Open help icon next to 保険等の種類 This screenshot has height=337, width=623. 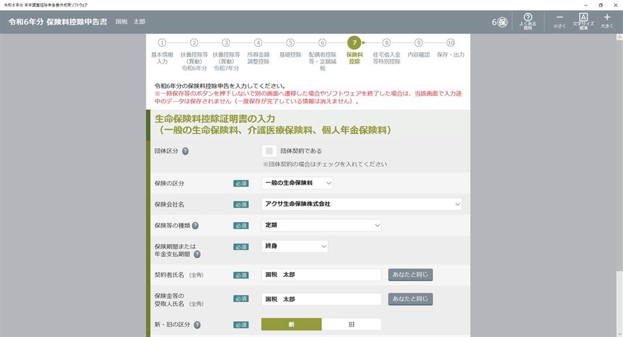tap(195, 225)
